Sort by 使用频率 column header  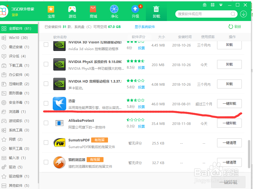(208, 37)
